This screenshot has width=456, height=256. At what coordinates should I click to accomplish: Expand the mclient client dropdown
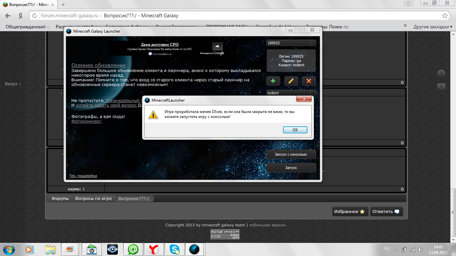(313, 93)
